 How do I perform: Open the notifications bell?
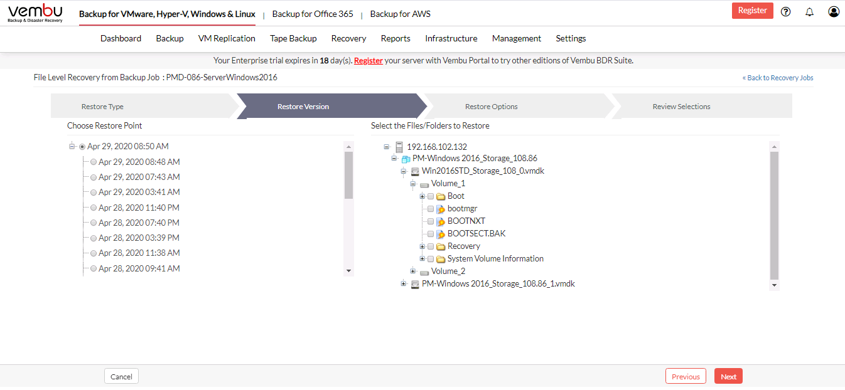click(809, 11)
